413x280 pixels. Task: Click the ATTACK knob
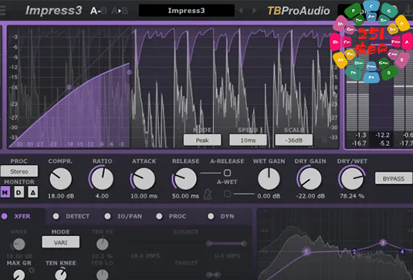tap(144, 179)
